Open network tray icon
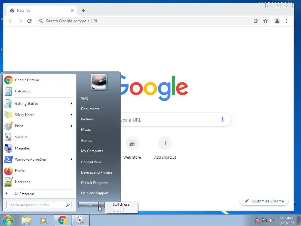301x226 pixels. click(264, 220)
